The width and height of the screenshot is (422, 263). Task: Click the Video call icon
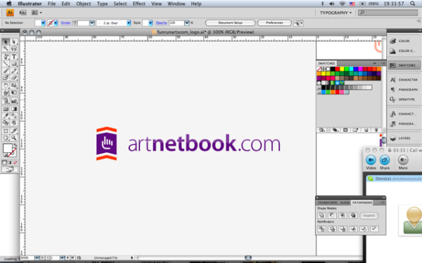tap(371, 160)
